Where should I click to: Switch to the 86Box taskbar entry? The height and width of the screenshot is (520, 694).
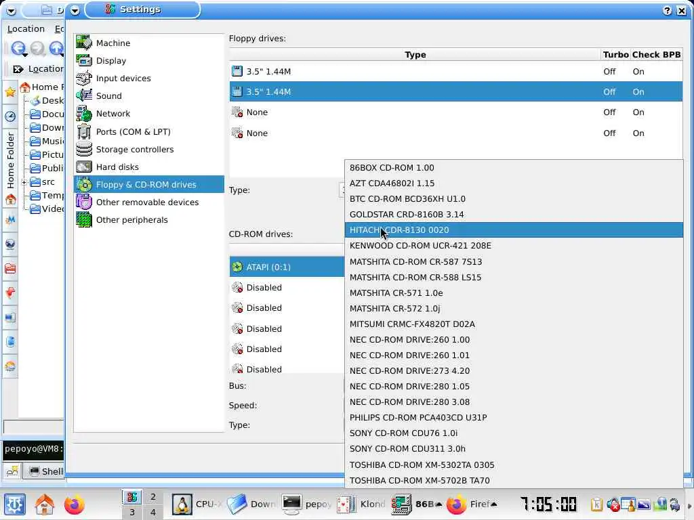pyautogui.click(x=417, y=504)
